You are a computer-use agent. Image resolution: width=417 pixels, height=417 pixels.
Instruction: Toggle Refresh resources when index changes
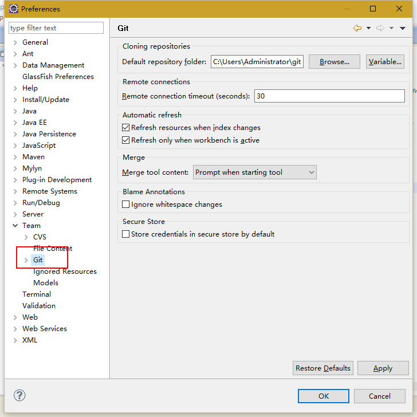pos(125,128)
